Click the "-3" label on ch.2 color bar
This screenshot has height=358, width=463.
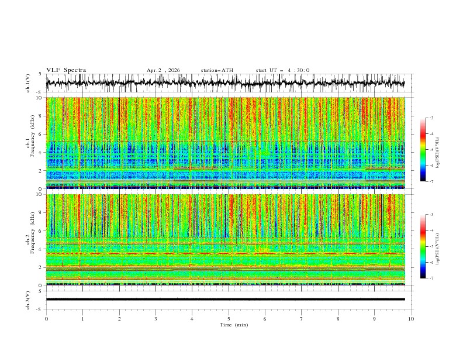coord(431,215)
